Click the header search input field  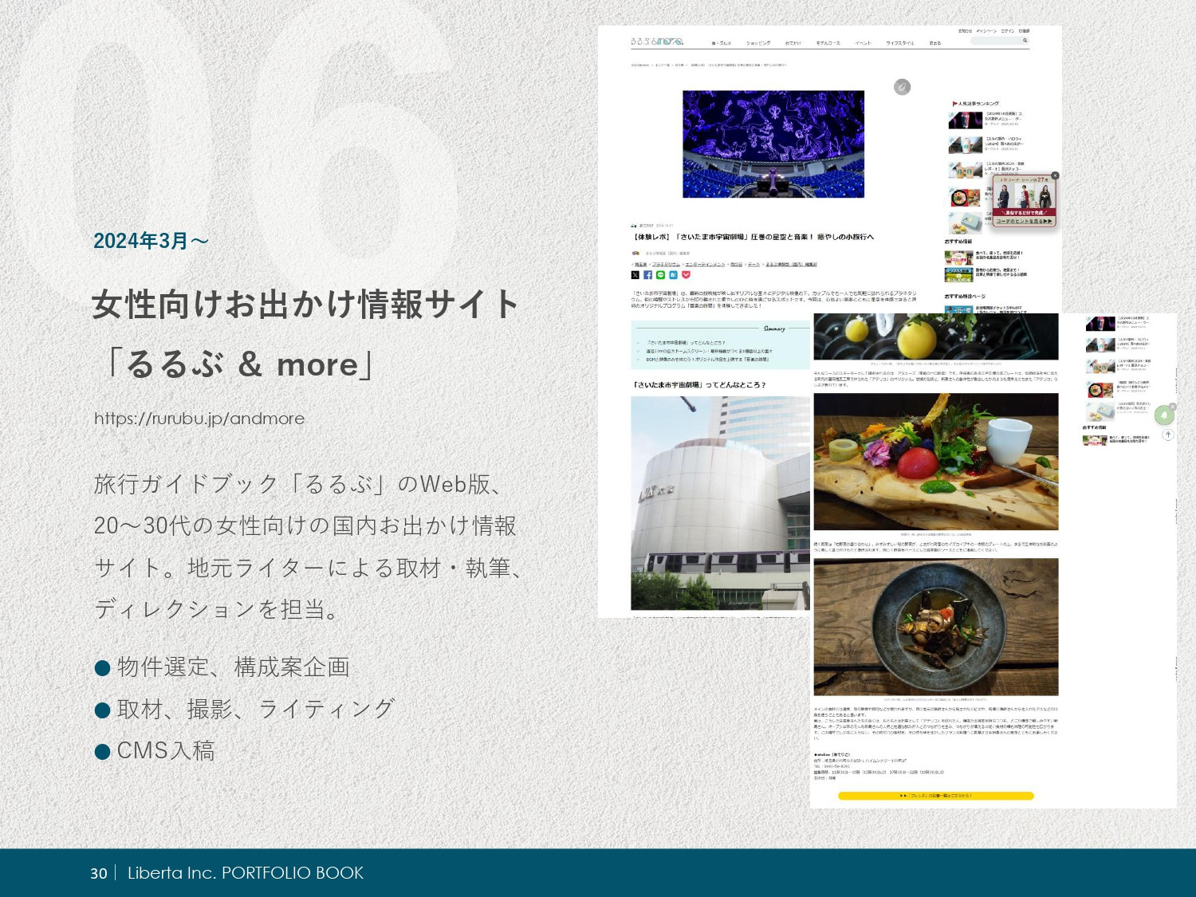[x=994, y=41]
